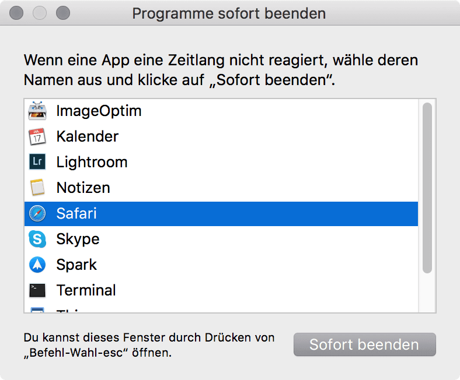Select Kalender in the list

(221, 136)
